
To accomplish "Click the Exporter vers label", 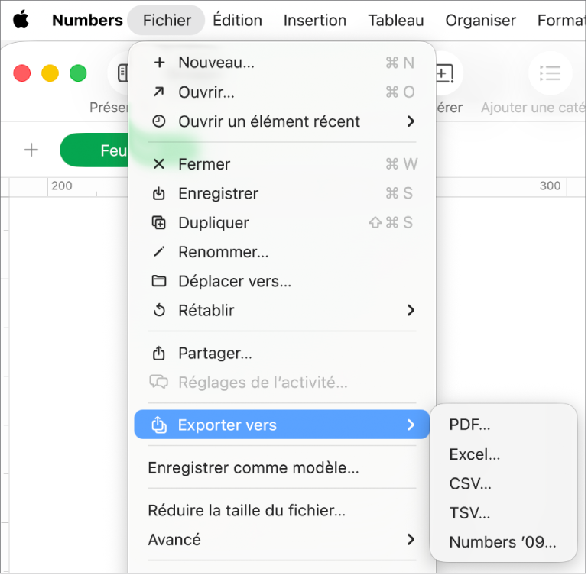I will click(227, 425).
